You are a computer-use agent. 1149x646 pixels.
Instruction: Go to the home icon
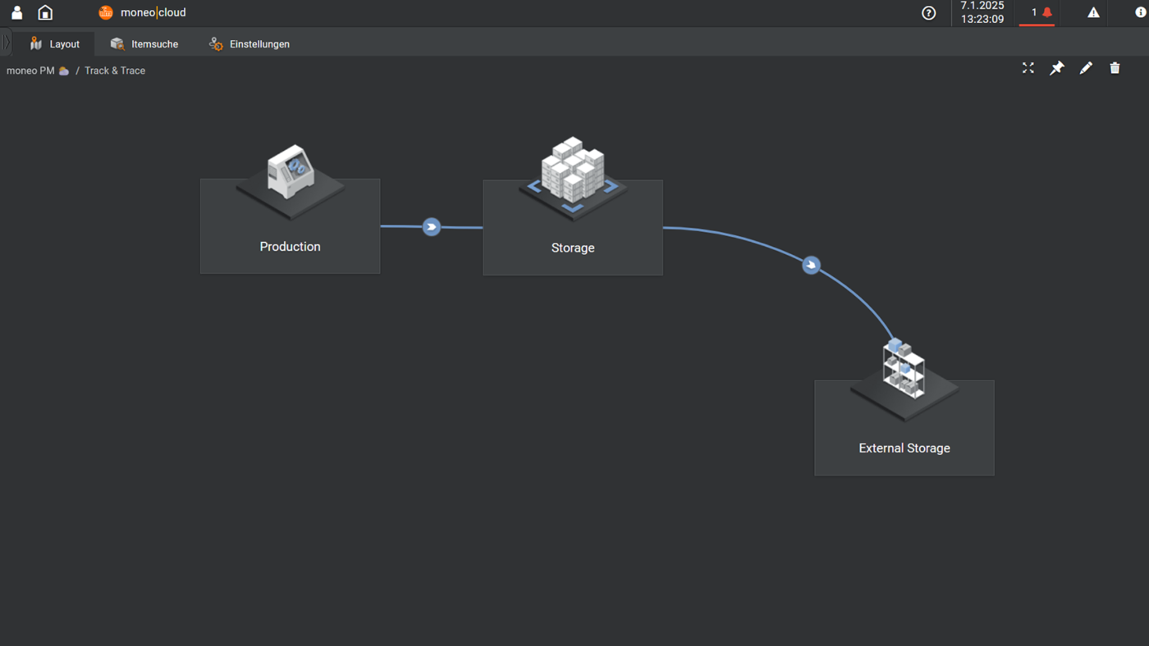pos(46,12)
